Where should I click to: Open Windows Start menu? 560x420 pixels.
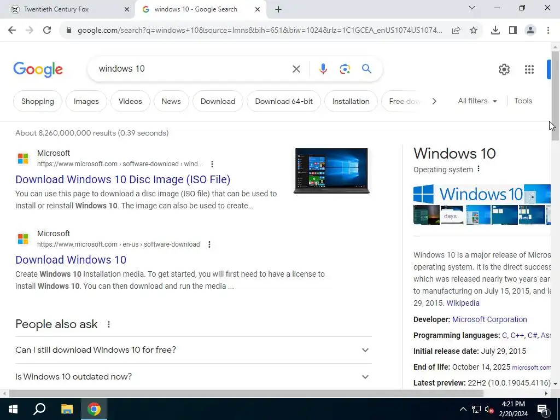[13, 409]
